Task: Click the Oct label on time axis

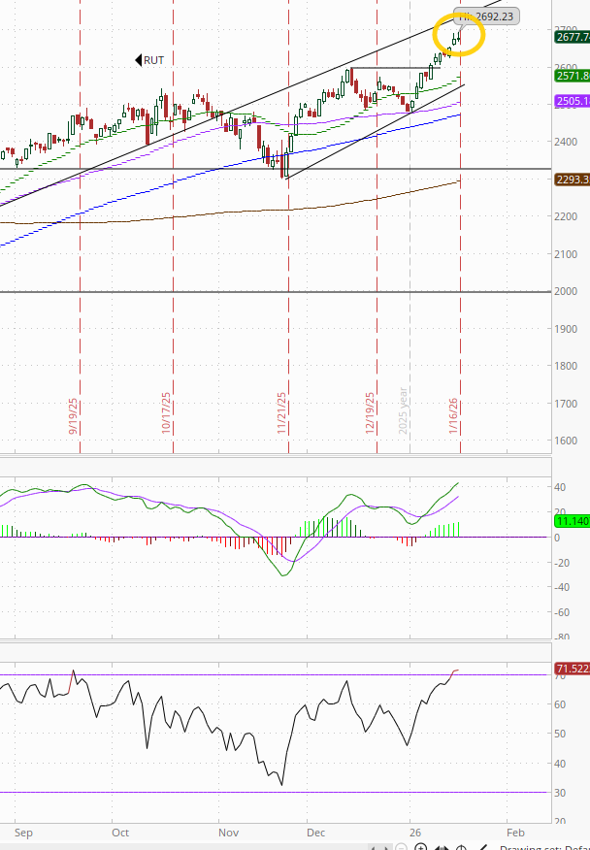Action: click(120, 833)
